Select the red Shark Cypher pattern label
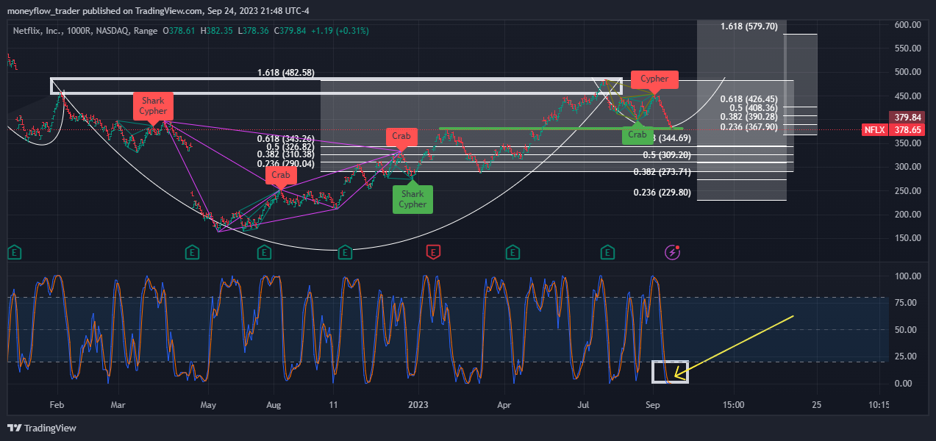The width and height of the screenshot is (936, 441). coord(153,105)
